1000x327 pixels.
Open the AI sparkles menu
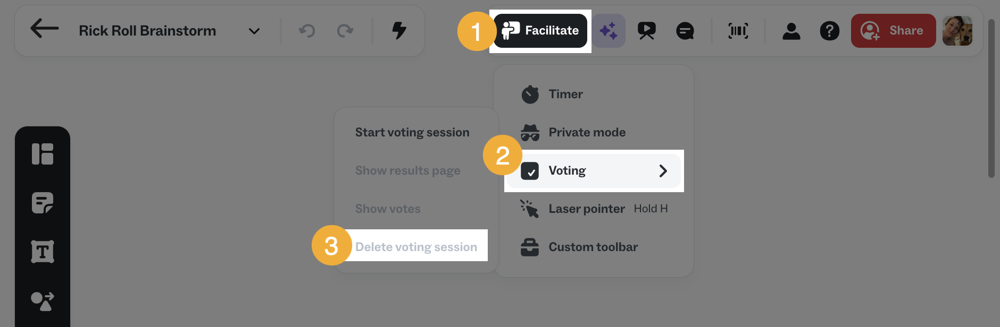(x=609, y=31)
